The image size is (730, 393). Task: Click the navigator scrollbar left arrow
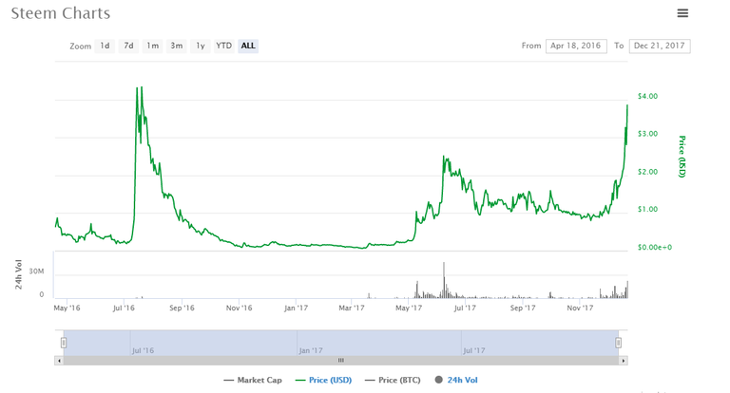pyautogui.click(x=59, y=361)
